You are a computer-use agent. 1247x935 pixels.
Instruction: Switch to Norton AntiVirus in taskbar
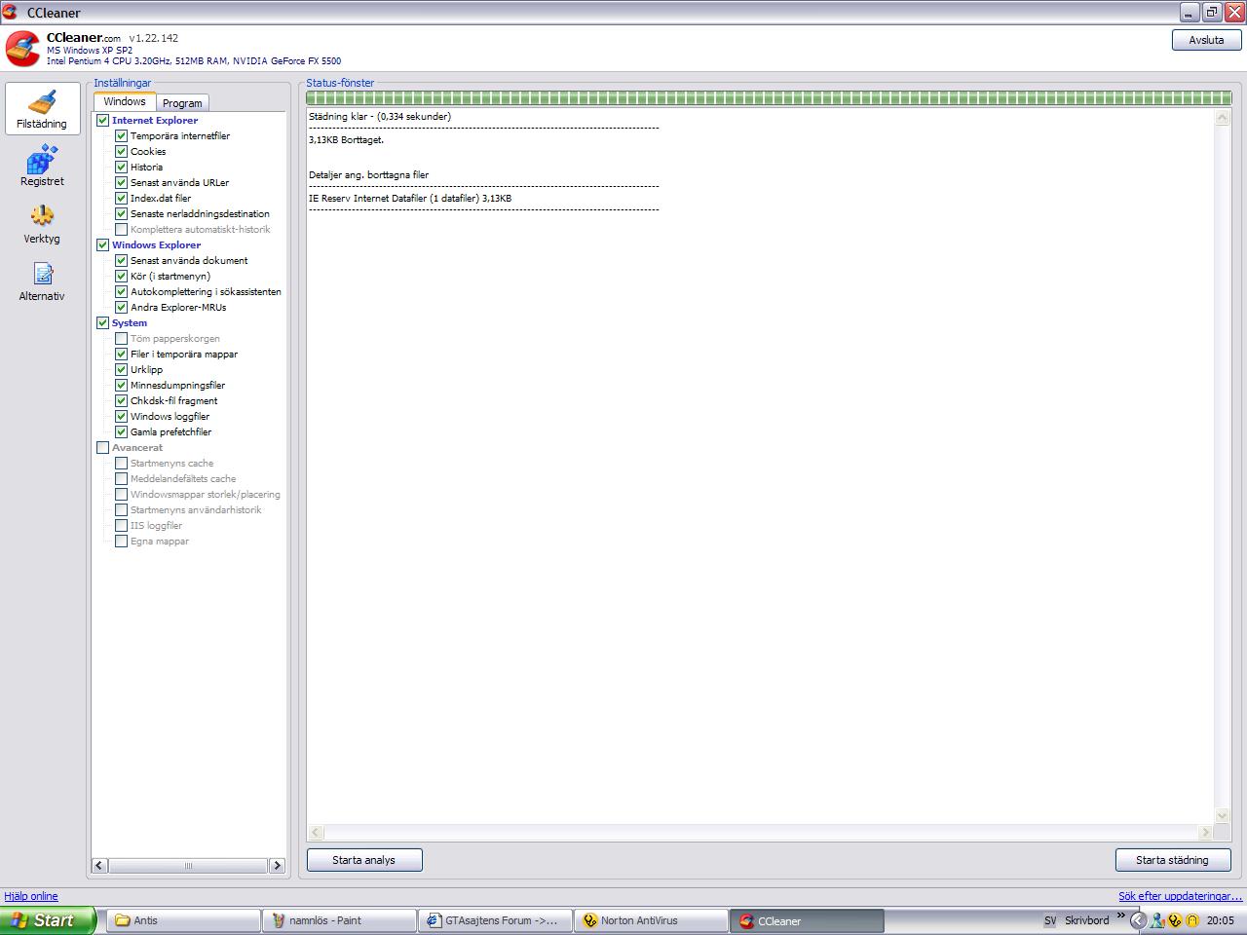pyautogui.click(x=651, y=920)
